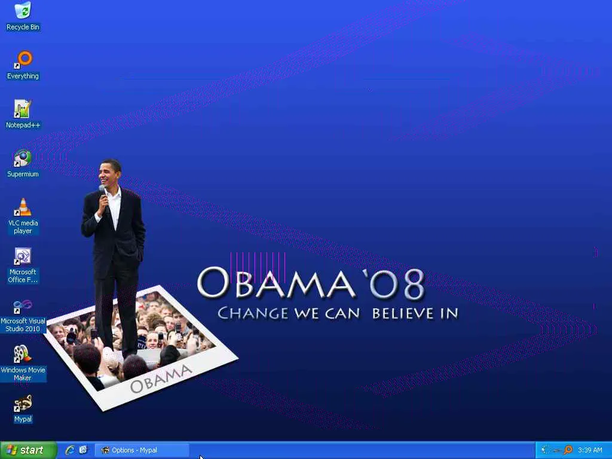Click the second Quick Launch icon
Screen dimensions: 612x459
[83, 450]
